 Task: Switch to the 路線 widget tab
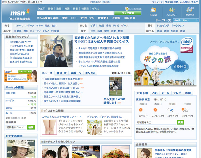[x=188, y=93]
